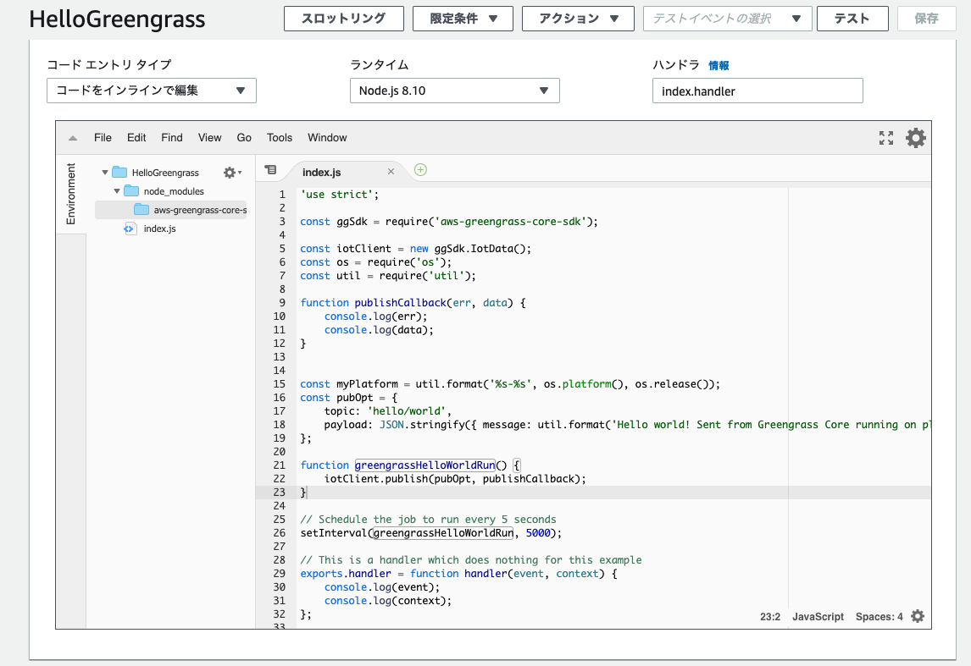Image resolution: width=971 pixels, height=666 pixels.
Task: Toggle the Environment side panel
Action: 70,194
